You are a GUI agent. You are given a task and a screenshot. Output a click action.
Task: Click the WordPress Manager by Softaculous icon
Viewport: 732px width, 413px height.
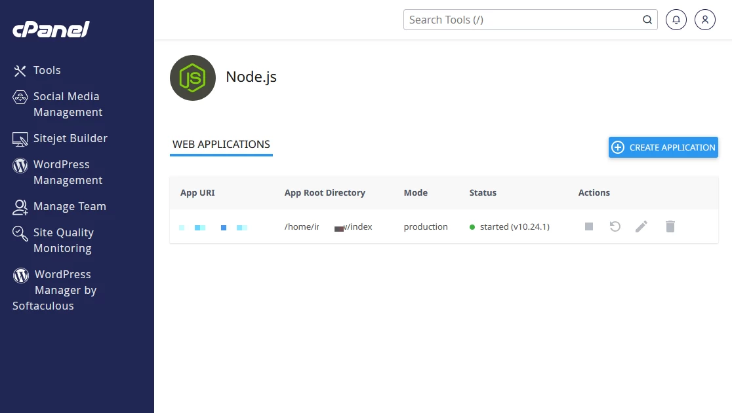click(x=21, y=275)
